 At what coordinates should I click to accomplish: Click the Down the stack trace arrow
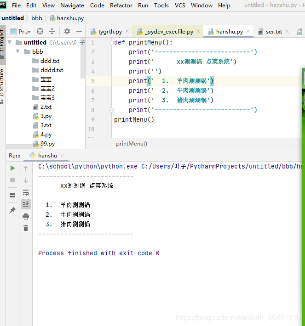26,180
